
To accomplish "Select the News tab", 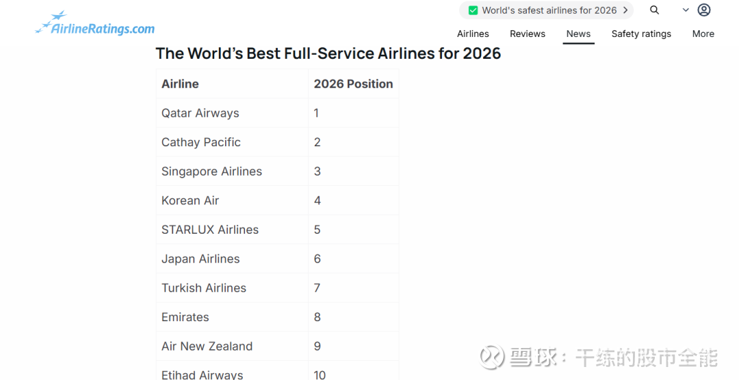I will pyautogui.click(x=578, y=33).
